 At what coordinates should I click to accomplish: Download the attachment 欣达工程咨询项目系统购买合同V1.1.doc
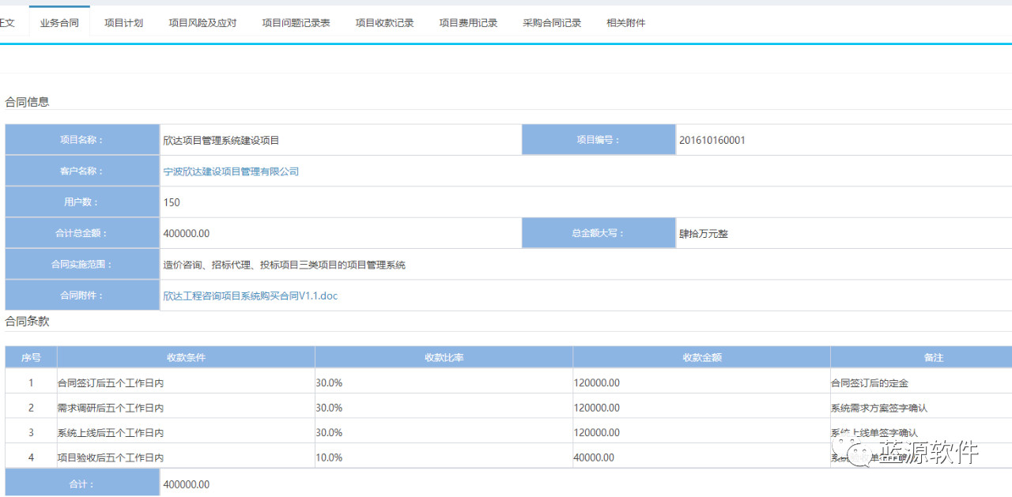click(x=251, y=296)
